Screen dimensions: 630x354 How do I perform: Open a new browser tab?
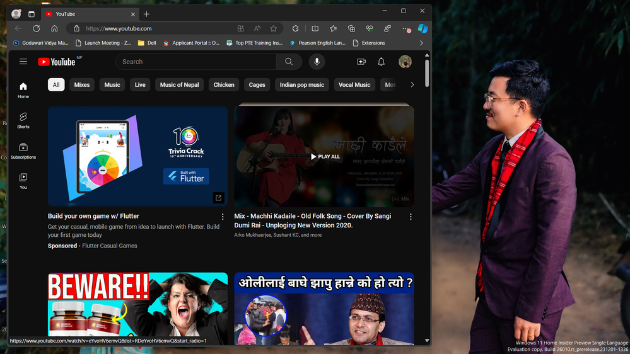[147, 14]
